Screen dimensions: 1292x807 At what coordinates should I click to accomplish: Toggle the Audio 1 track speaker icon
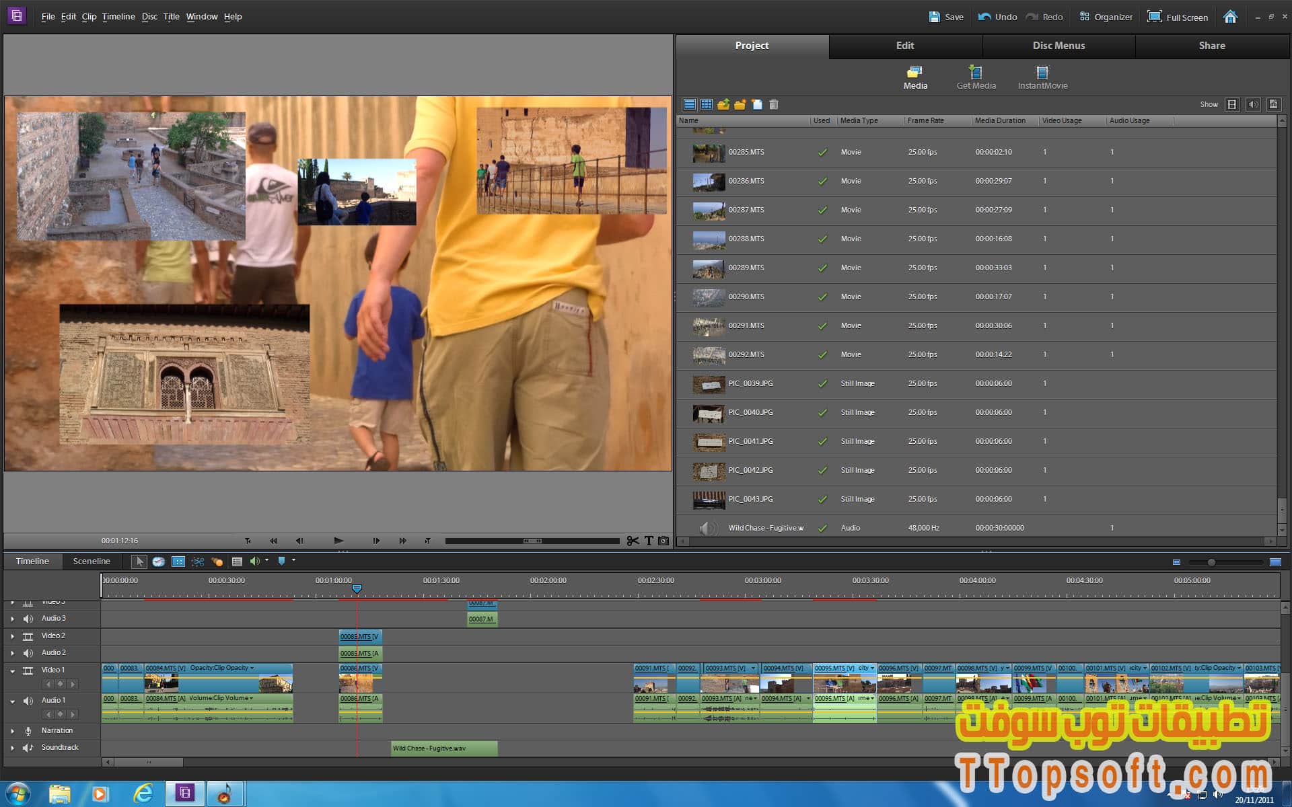coord(28,701)
